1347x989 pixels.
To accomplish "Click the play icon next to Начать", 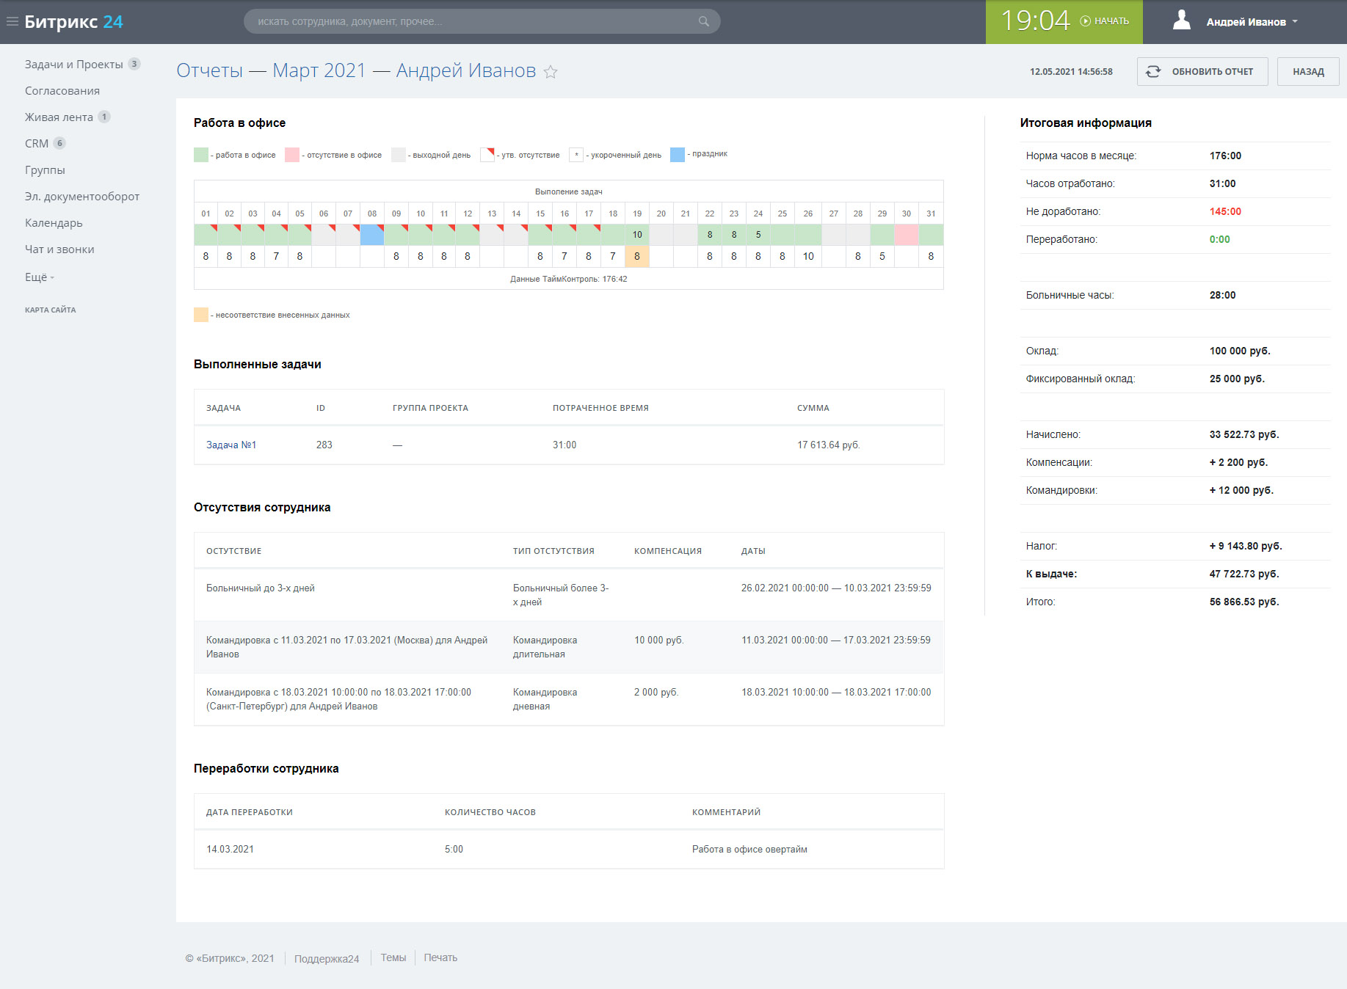I will (x=1085, y=21).
